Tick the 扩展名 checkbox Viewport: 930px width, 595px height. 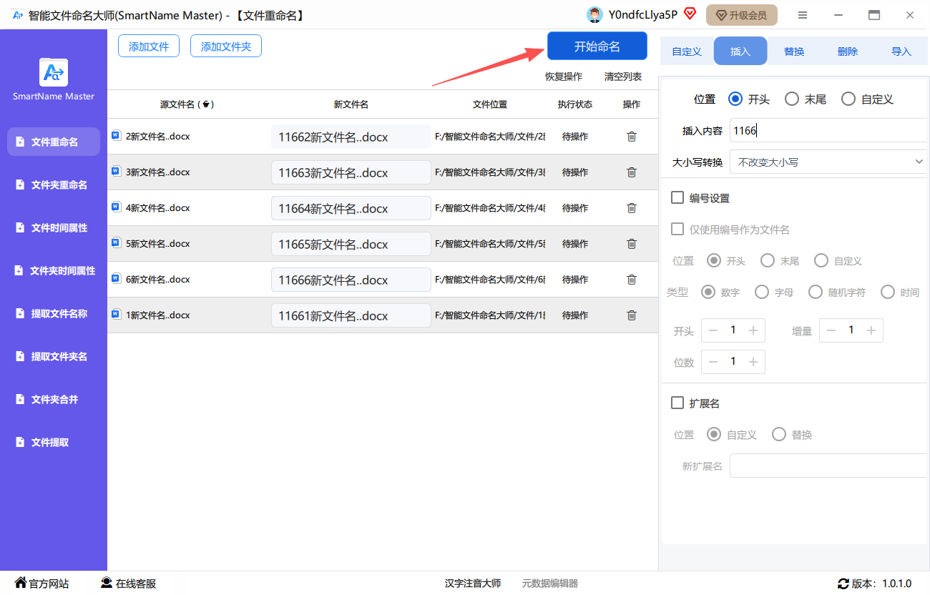[677, 403]
